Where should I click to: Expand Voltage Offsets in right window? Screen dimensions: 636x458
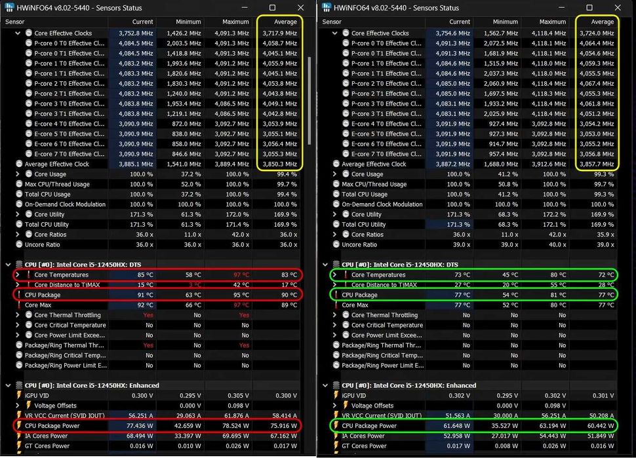coord(334,406)
